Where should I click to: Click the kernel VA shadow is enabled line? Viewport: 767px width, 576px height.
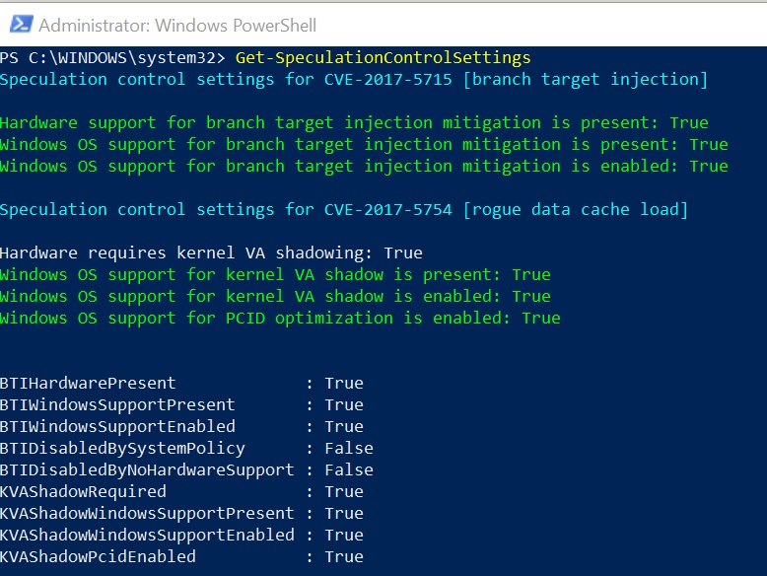275,296
